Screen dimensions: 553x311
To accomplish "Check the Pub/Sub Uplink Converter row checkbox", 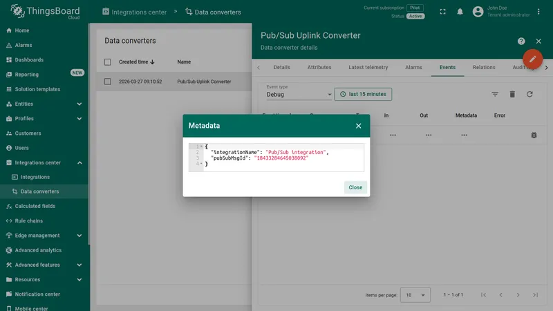I will click(108, 82).
